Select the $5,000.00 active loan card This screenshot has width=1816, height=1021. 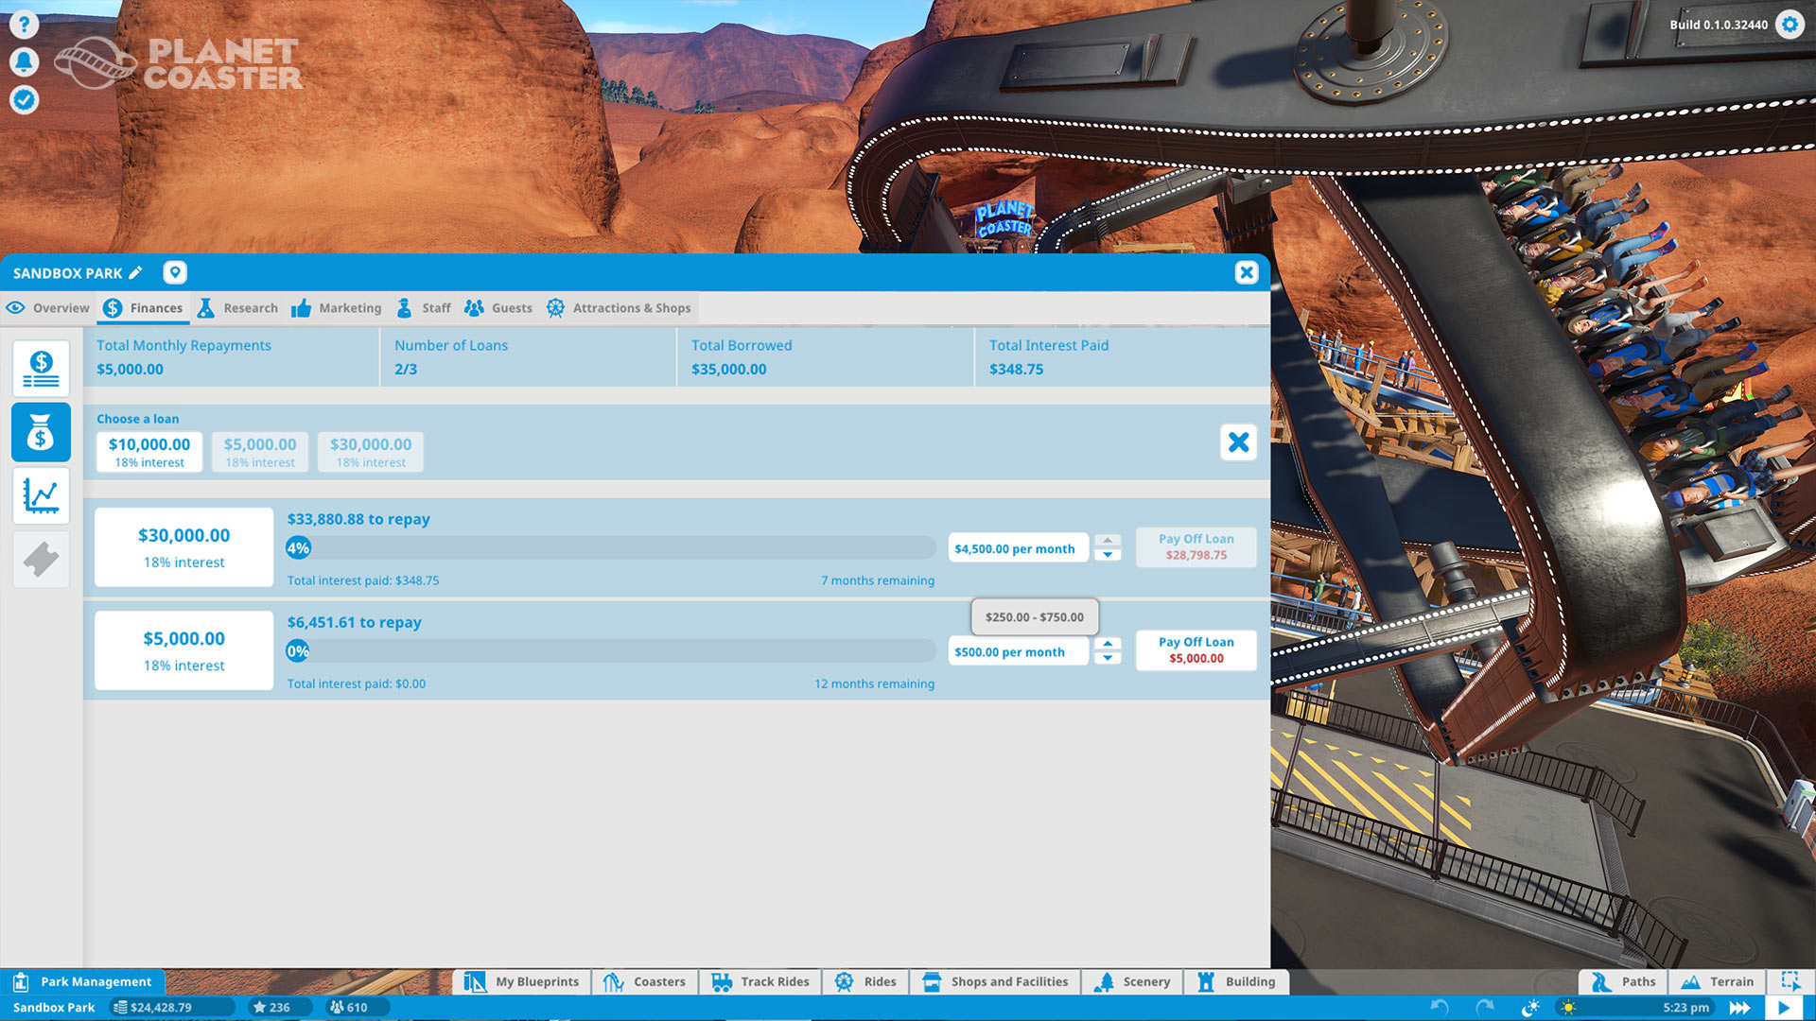pos(184,650)
